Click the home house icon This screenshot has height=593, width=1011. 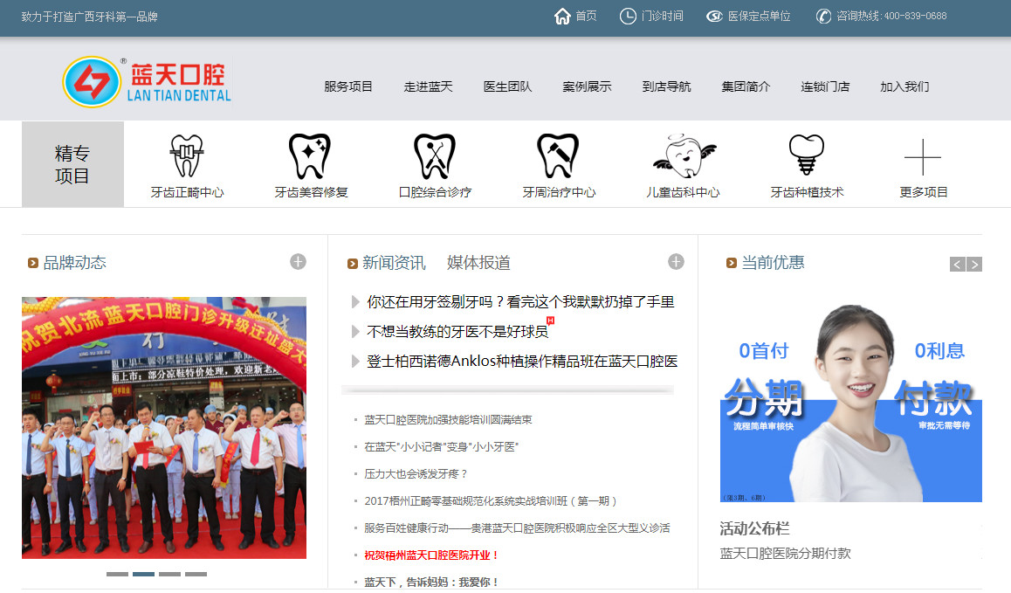tap(562, 16)
